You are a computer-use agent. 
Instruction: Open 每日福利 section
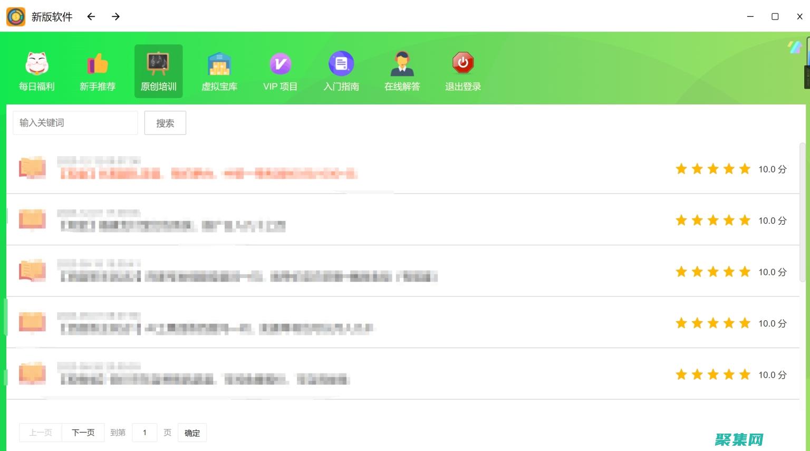(36, 70)
